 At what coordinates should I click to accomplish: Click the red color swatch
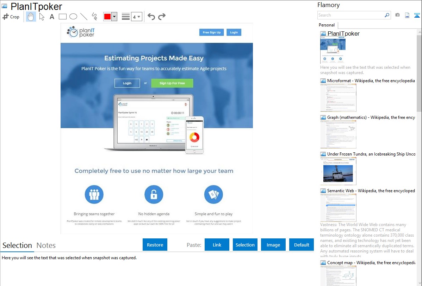[107, 17]
